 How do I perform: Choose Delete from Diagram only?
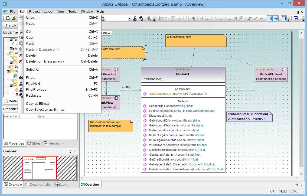59,61
